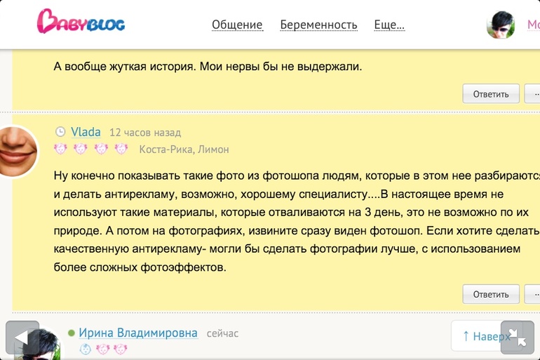Open the user avatar in the header
The image size is (540, 360).
pos(501,25)
